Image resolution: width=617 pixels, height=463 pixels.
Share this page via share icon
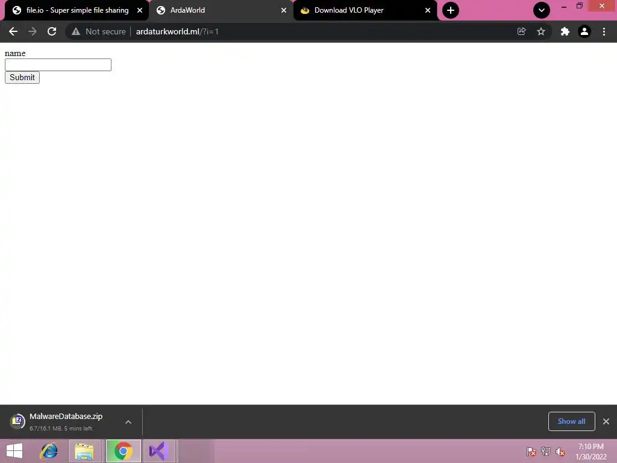[521, 31]
